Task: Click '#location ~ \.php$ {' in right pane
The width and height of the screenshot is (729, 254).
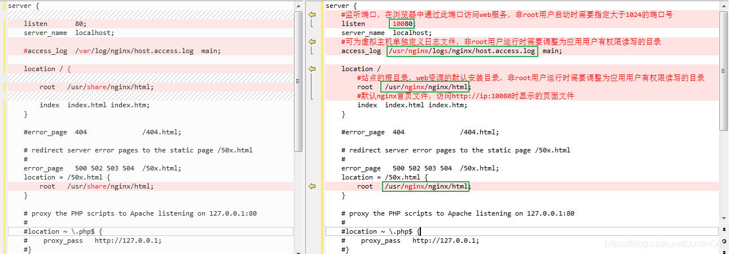Action: coord(381,231)
